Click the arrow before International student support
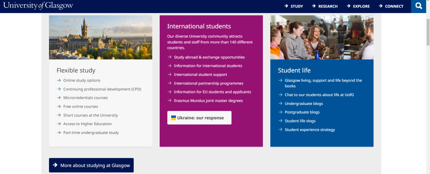 pyautogui.click(x=170, y=74)
